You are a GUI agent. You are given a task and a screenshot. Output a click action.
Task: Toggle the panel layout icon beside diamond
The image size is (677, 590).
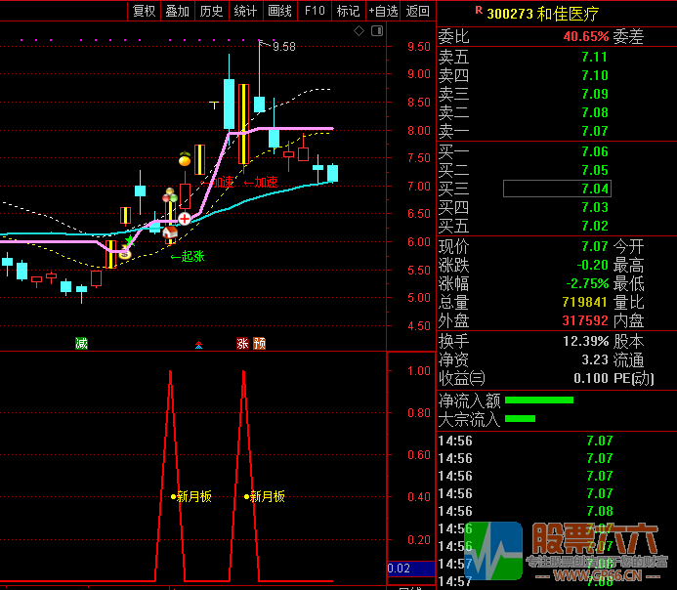pos(375,31)
